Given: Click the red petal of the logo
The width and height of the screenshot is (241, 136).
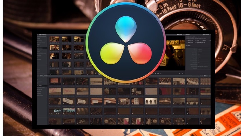Looking at the screenshot, I should click(x=140, y=53).
